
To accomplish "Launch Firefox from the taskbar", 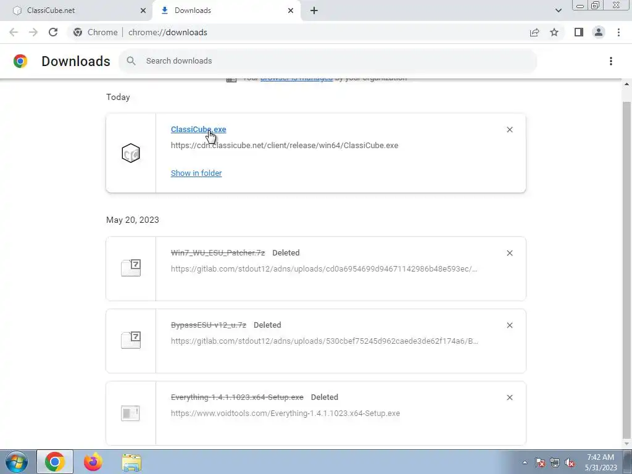I will tap(93, 462).
